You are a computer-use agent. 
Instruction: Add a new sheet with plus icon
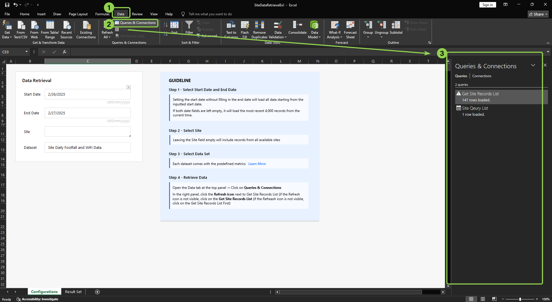(97, 292)
